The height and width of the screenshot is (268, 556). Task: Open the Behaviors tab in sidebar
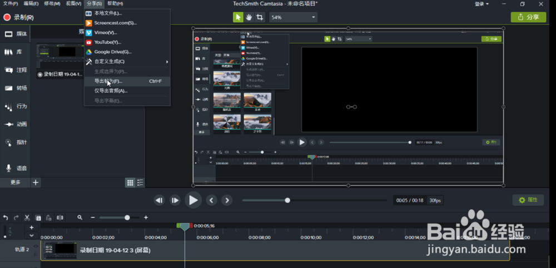click(15, 106)
